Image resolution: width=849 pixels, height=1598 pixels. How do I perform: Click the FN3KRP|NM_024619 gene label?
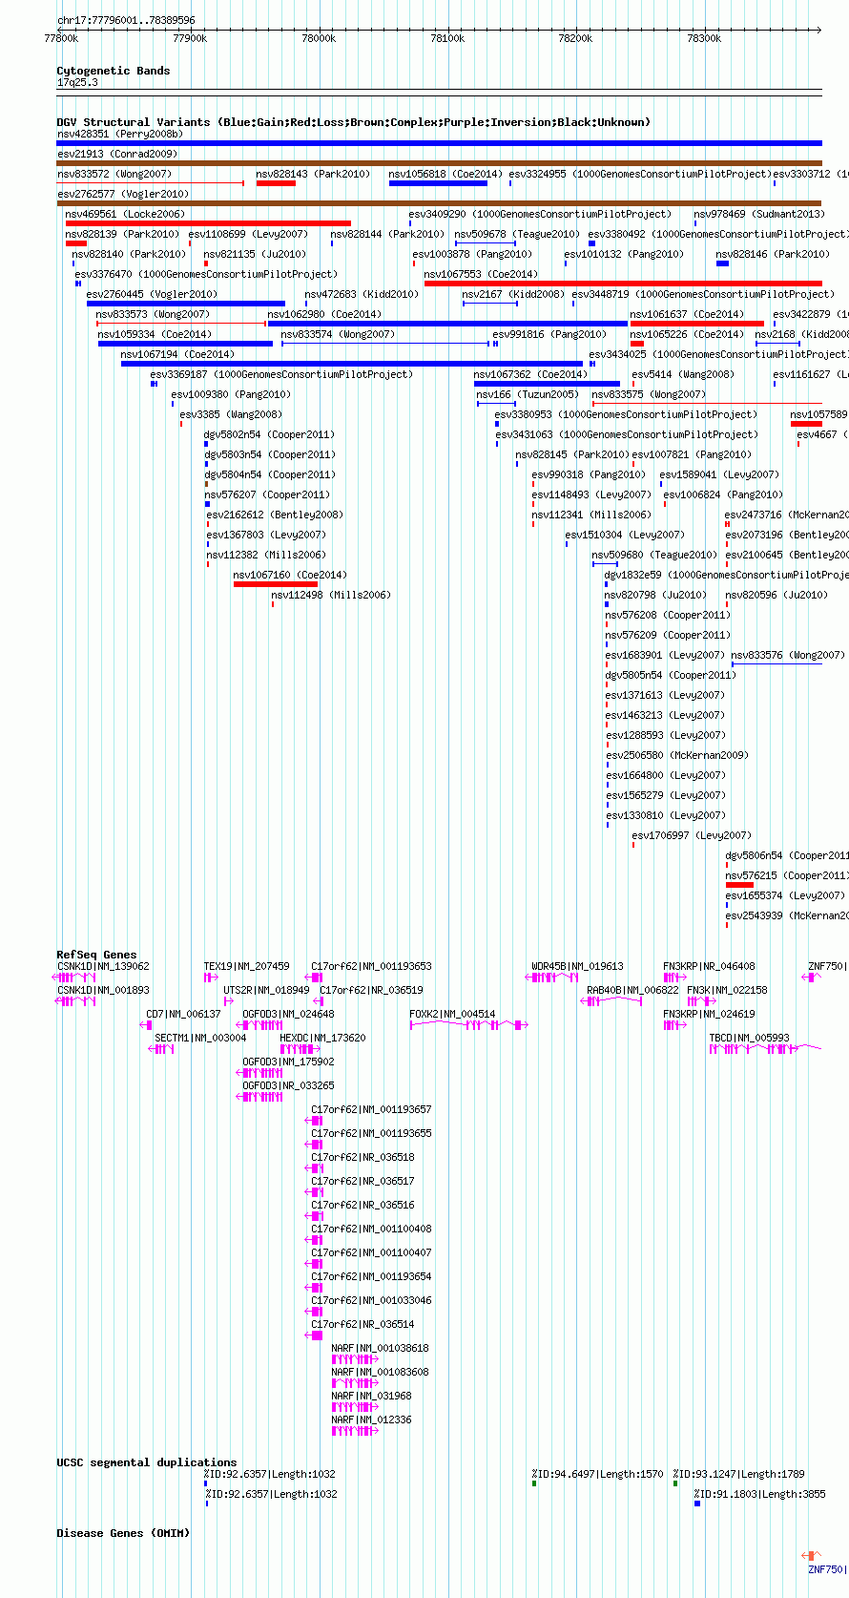click(709, 1014)
